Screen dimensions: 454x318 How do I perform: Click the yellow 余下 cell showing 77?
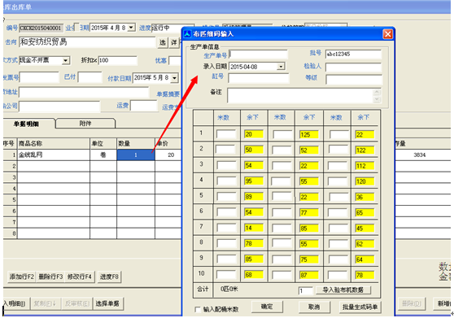309,212
